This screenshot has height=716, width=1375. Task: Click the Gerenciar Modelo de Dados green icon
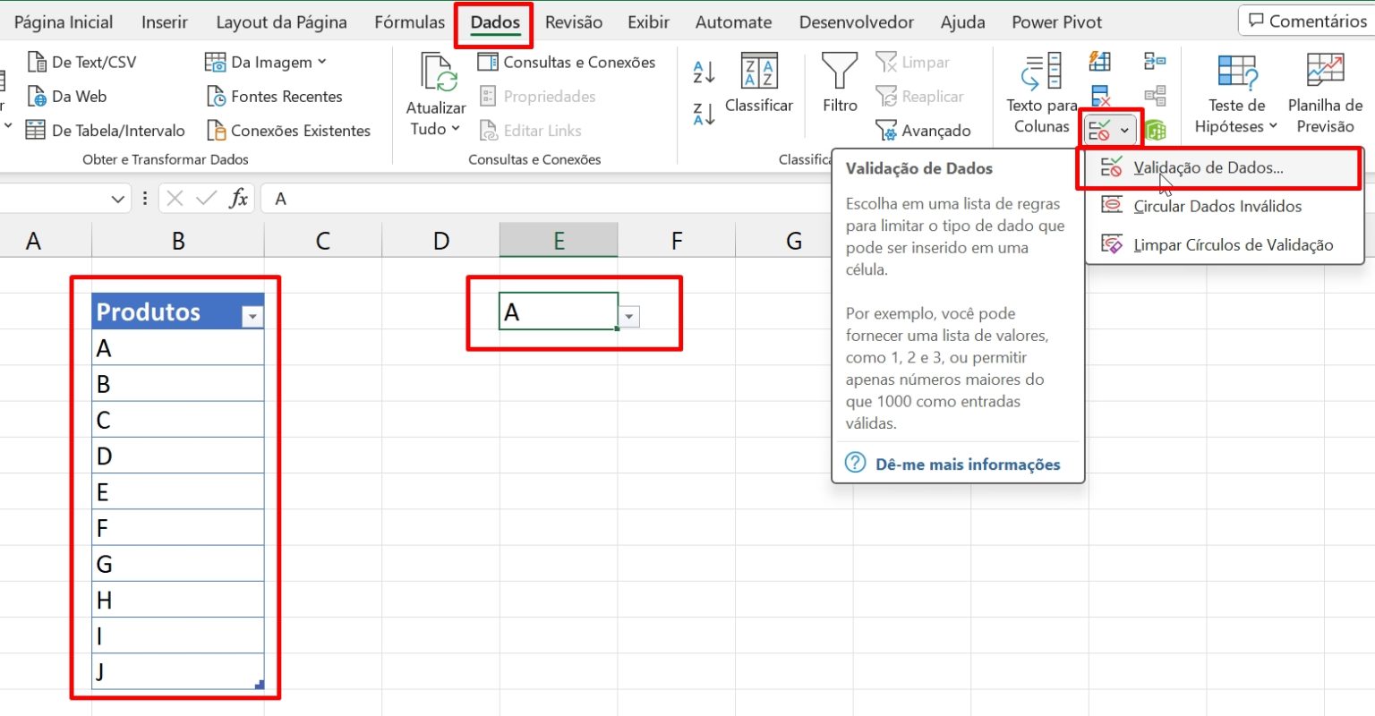[x=1156, y=130]
